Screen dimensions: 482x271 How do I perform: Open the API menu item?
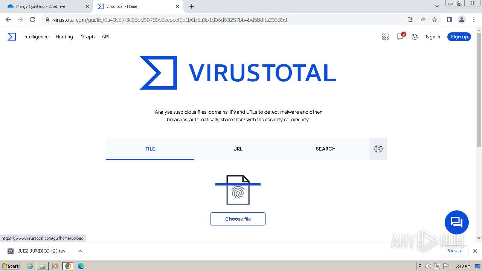(105, 37)
